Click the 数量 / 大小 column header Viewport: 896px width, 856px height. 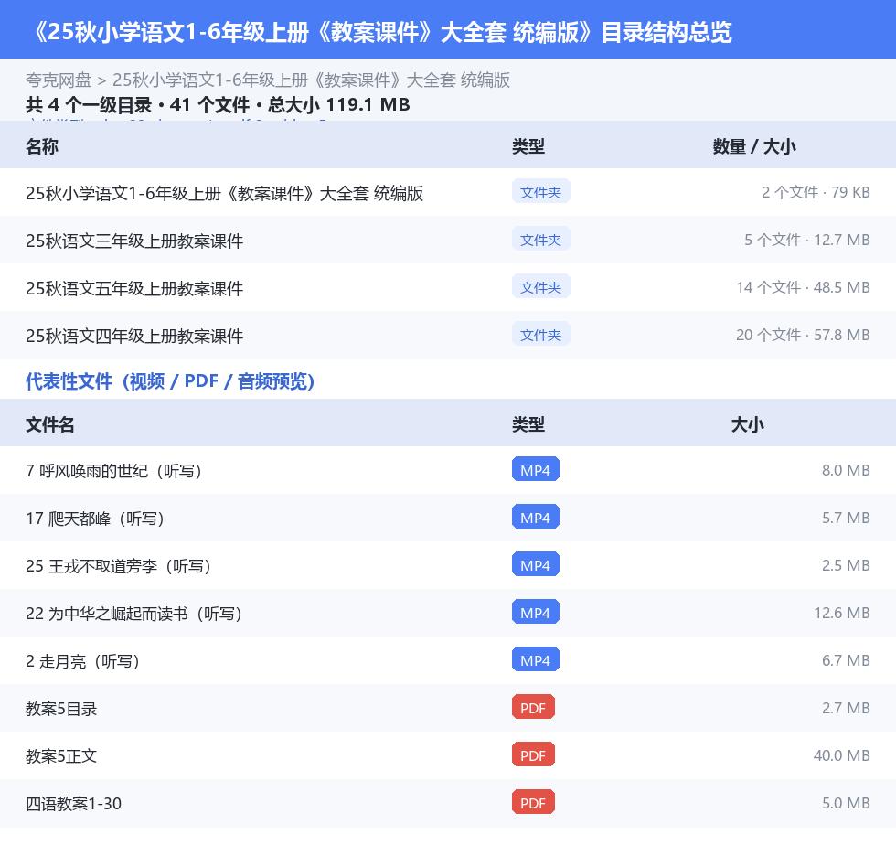(754, 146)
